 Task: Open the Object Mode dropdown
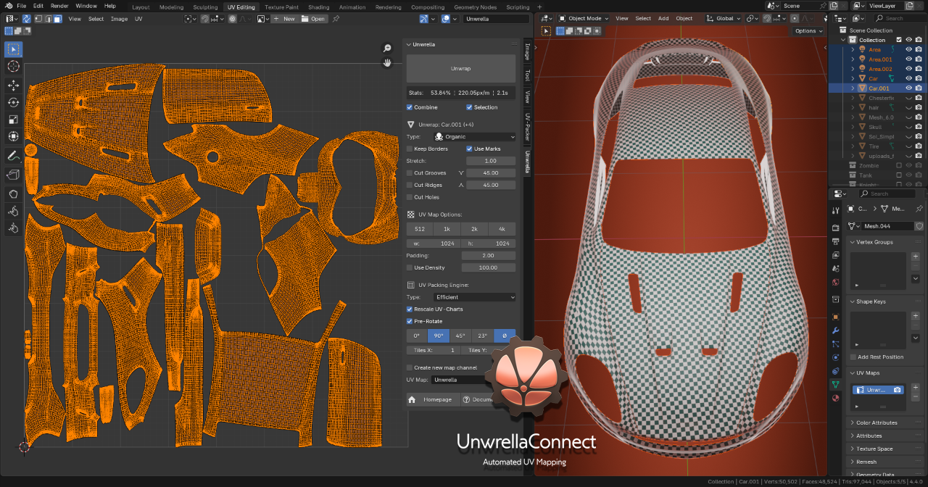tap(584, 18)
